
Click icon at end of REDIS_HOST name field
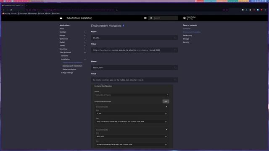pos(166,136)
